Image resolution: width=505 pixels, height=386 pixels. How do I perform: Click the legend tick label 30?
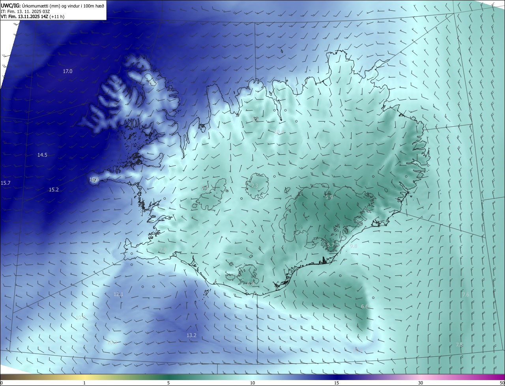click(x=421, y=383)
